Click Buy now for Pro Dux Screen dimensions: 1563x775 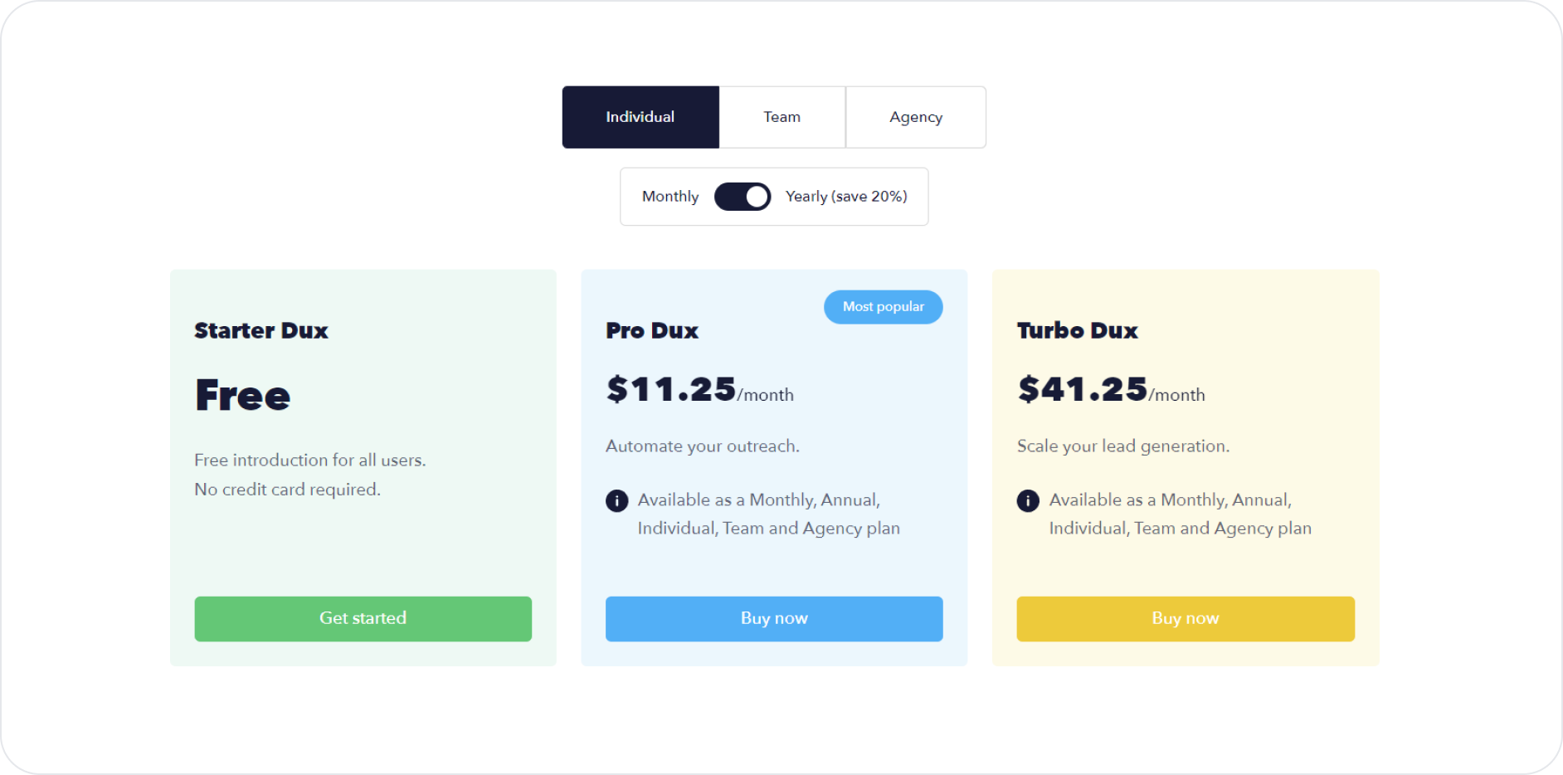point(774,618)
